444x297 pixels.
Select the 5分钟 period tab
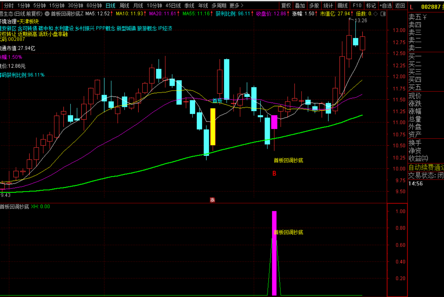tap(39, 6)
